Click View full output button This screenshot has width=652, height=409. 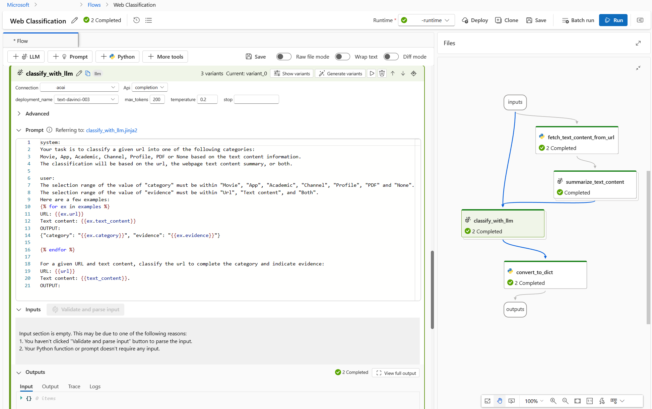click(x=396, y=373)
